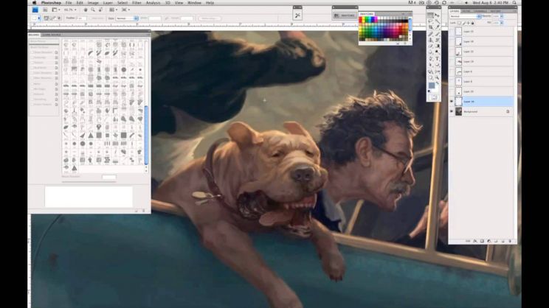
Task: Open the Window menu
Action: coord(194,3)
